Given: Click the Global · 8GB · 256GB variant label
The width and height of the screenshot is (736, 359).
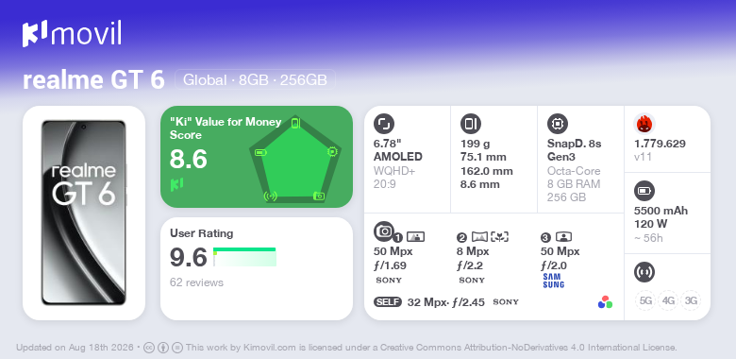Looking at the screenshot, I should 255,79.
